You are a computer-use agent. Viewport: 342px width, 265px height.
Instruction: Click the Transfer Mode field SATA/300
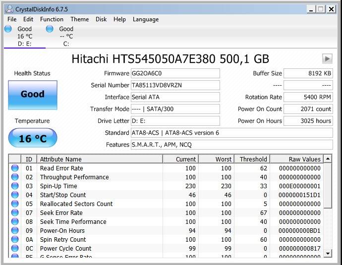pos(175,109)
